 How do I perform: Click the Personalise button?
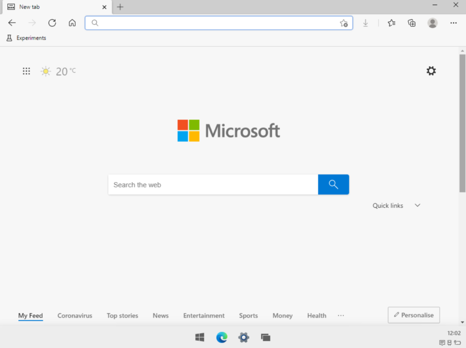click(x=413, y=315)
